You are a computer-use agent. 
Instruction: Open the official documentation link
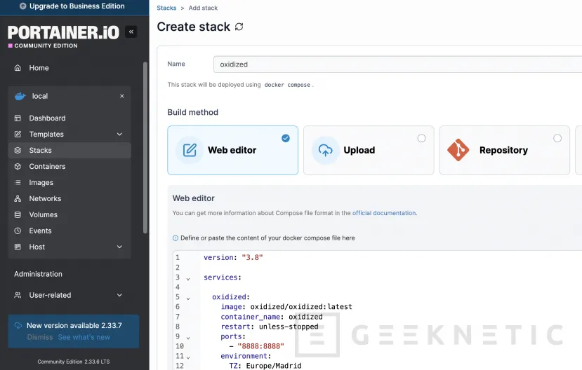click(x=384, y=213)
